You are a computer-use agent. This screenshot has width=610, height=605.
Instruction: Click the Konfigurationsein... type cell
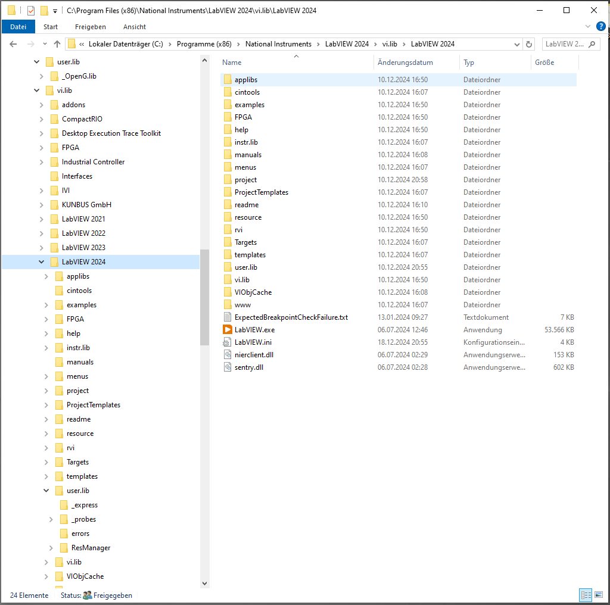(494, 342)
